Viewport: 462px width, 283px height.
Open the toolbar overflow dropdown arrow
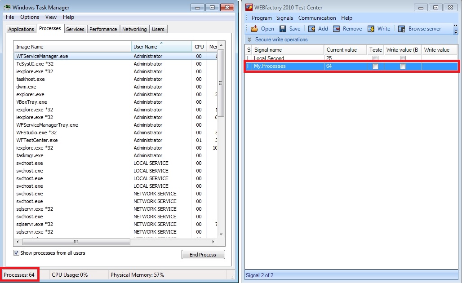pos(456,32)
